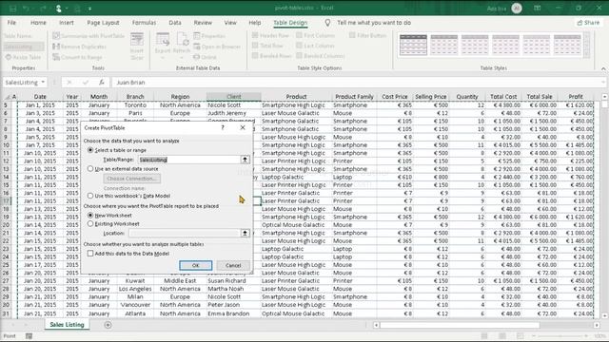Click the Client column header
Screen dimensions: 609x342
pos(234,97)
